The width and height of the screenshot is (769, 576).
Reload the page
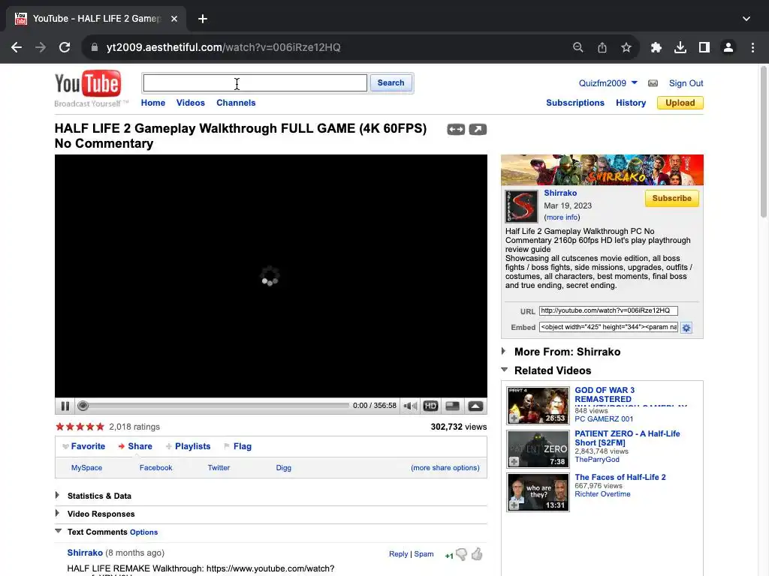(x=65, y=47)
